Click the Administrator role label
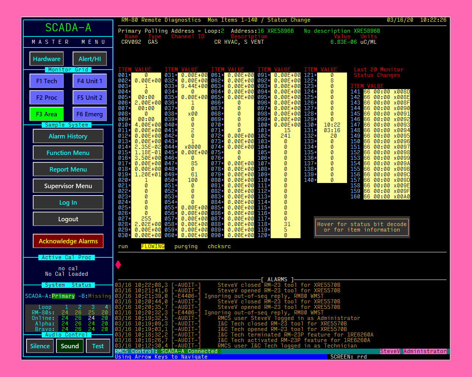Screen dimensions: 472x377 (425, 351)
